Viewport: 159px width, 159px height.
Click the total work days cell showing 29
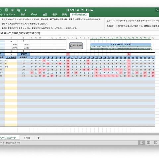pyautogui.click(x=24, y=67)
